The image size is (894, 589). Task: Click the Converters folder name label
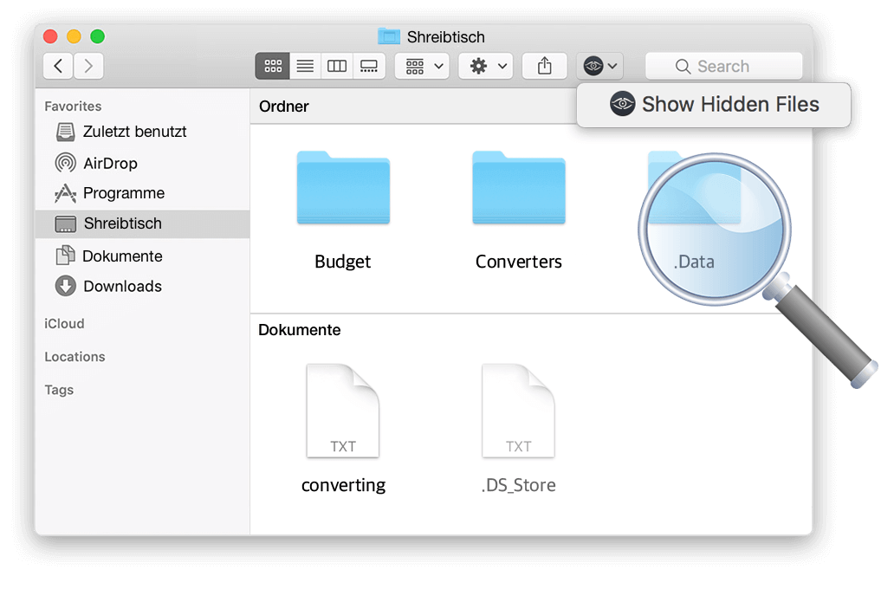pos(519,262)
